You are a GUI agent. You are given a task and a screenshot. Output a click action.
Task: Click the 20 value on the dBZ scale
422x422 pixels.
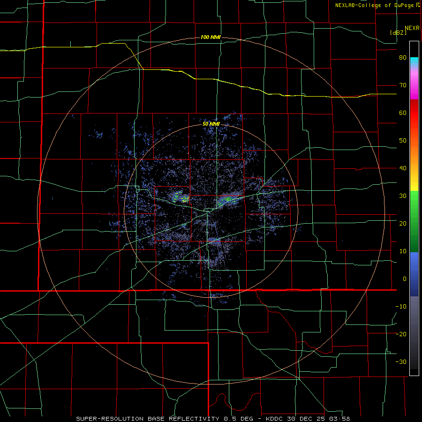coord(403,223)
